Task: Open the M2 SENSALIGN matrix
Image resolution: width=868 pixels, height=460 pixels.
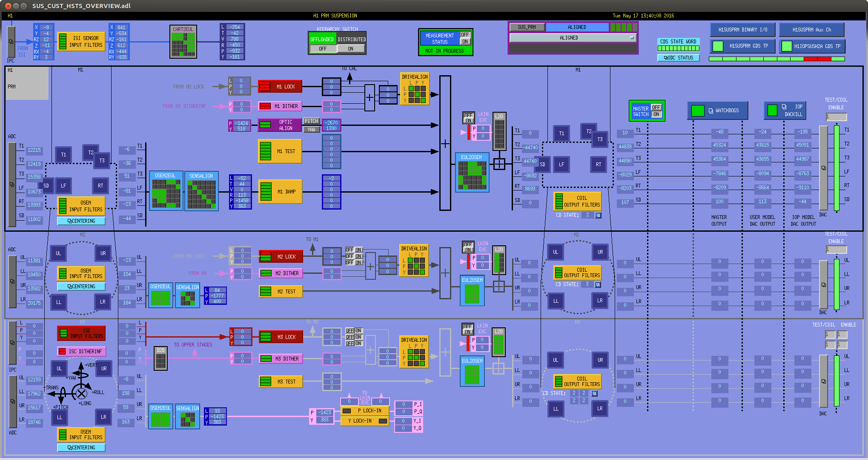Action: click(187, 295)
